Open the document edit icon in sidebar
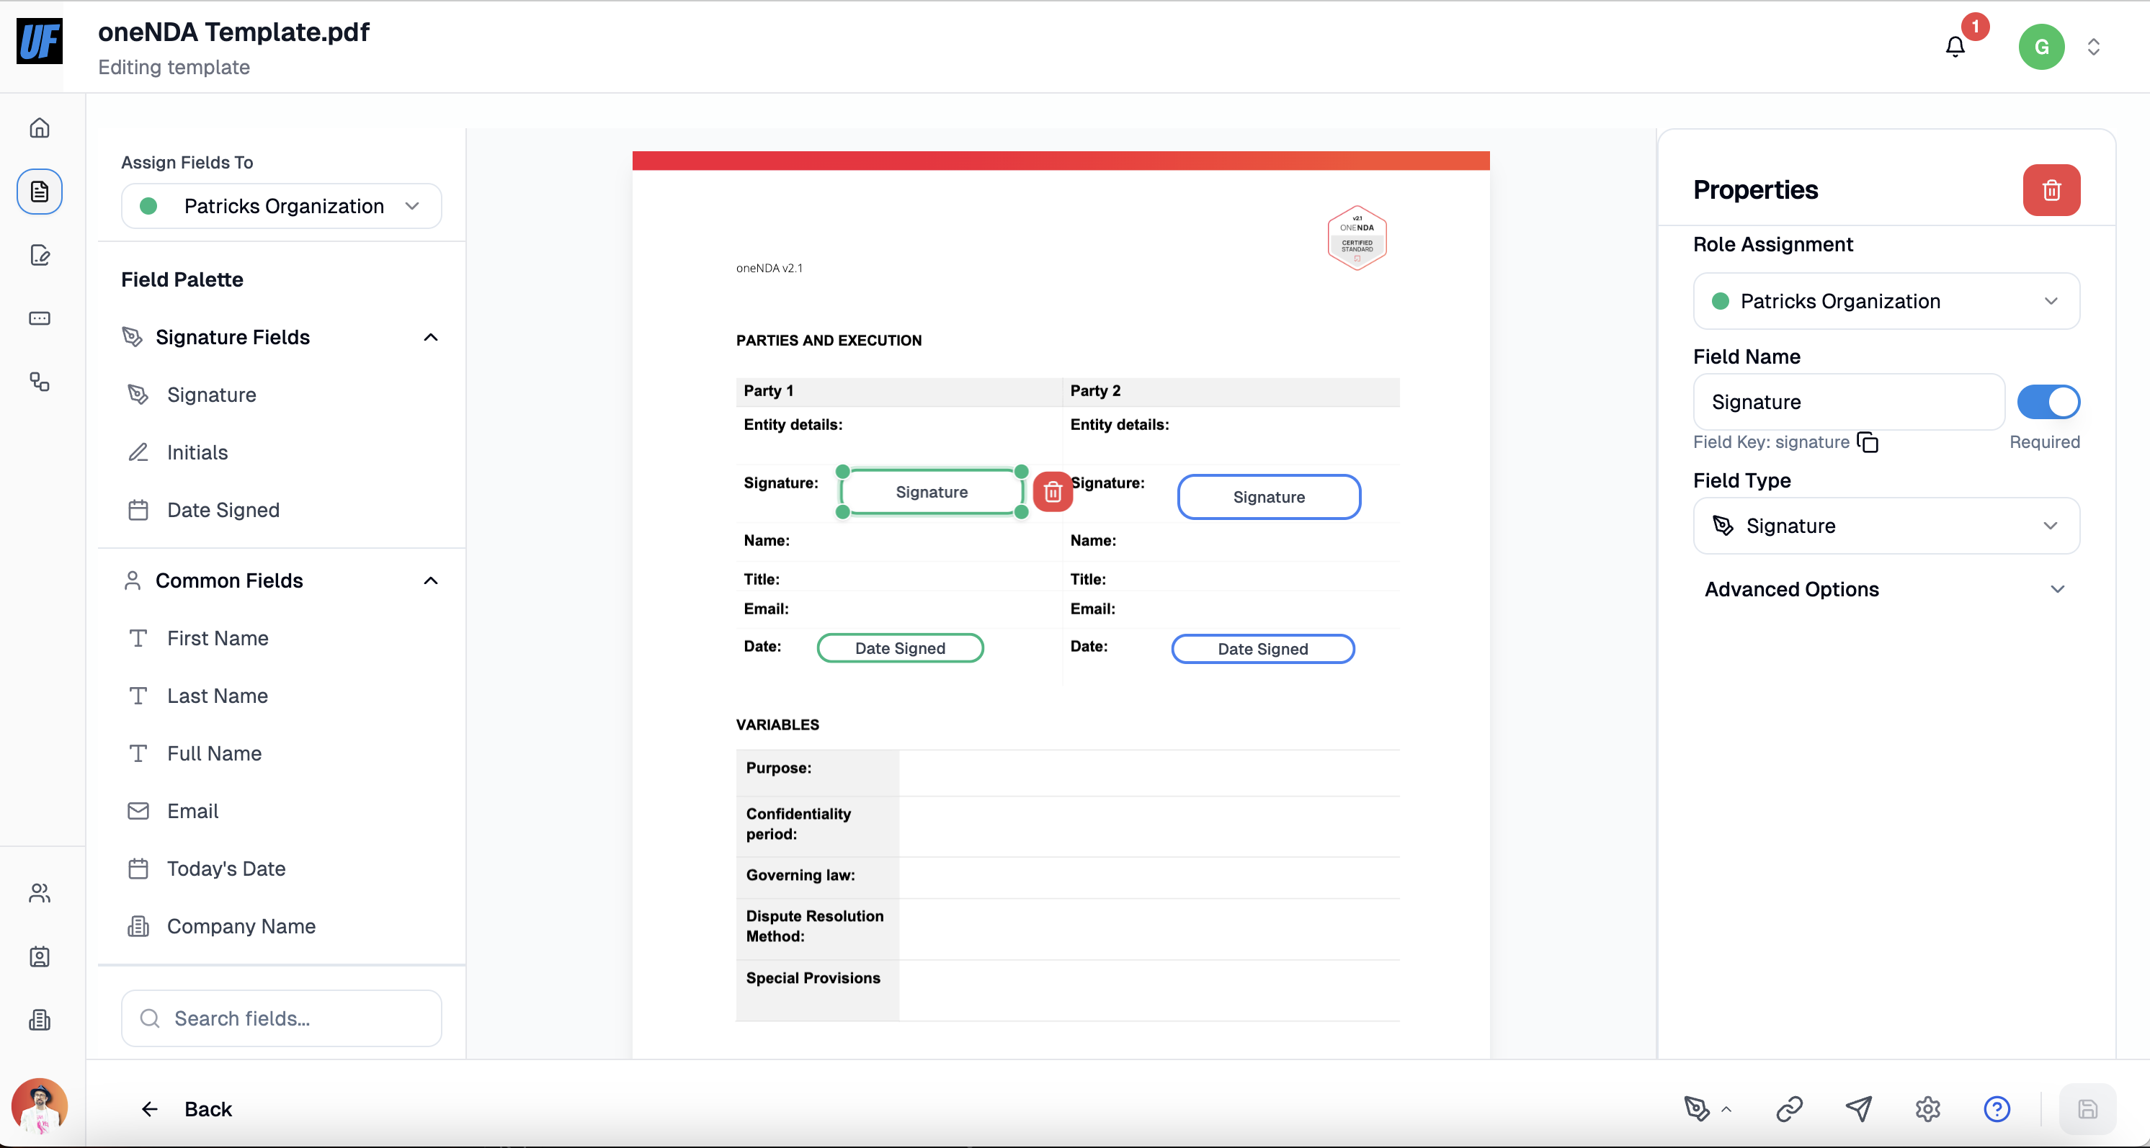This screenshot has width=2150, height=1148. (39, 254)
